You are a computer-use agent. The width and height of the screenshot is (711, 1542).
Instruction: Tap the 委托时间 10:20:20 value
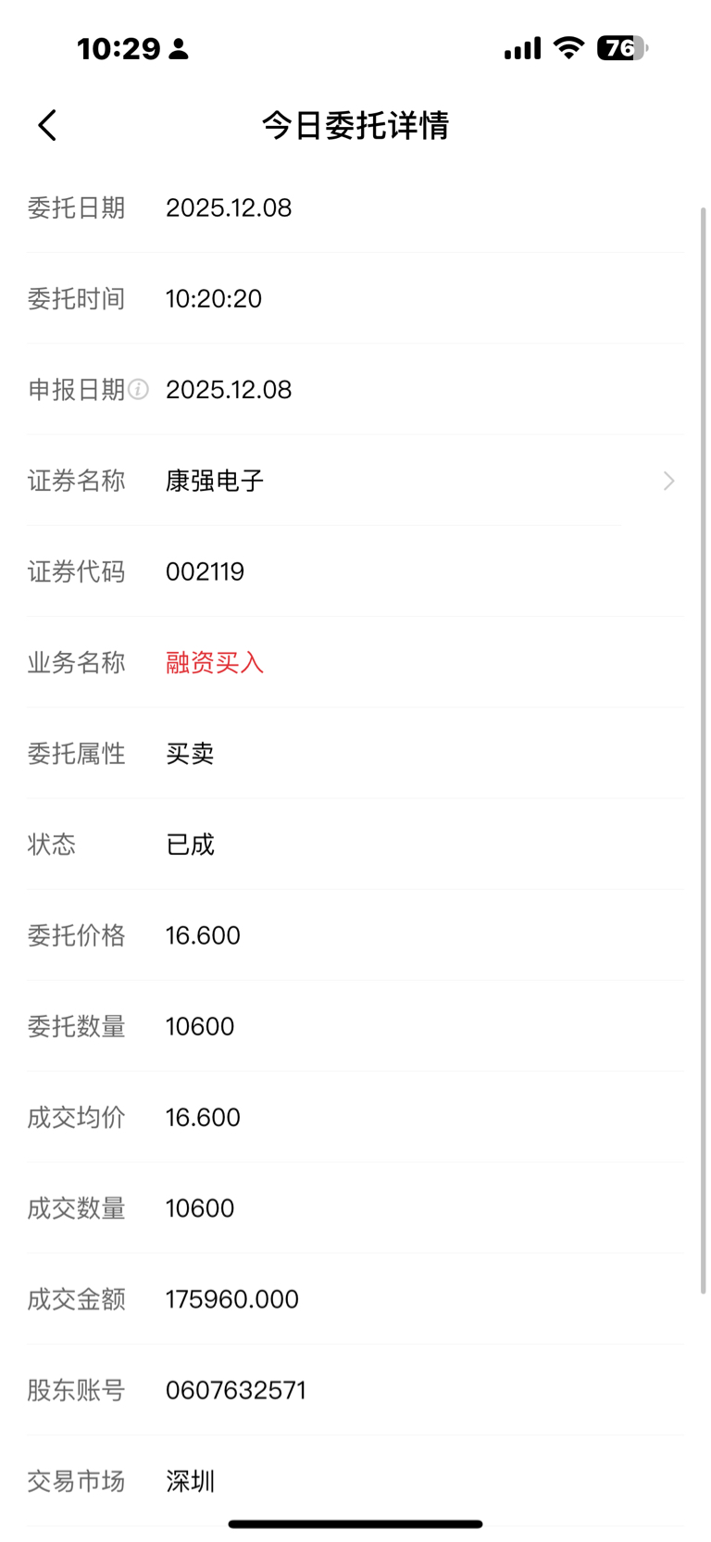214,299
